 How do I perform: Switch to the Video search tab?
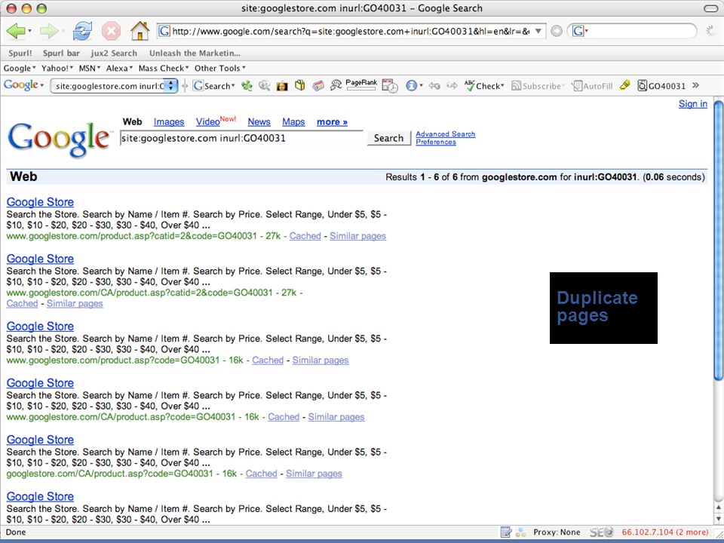click(208, 122)
